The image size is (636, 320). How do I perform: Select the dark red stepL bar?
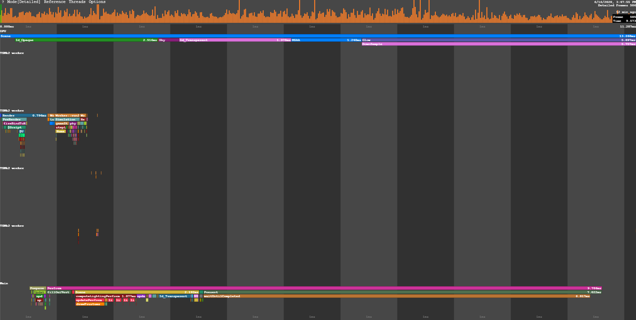click(x=61, y=127)
